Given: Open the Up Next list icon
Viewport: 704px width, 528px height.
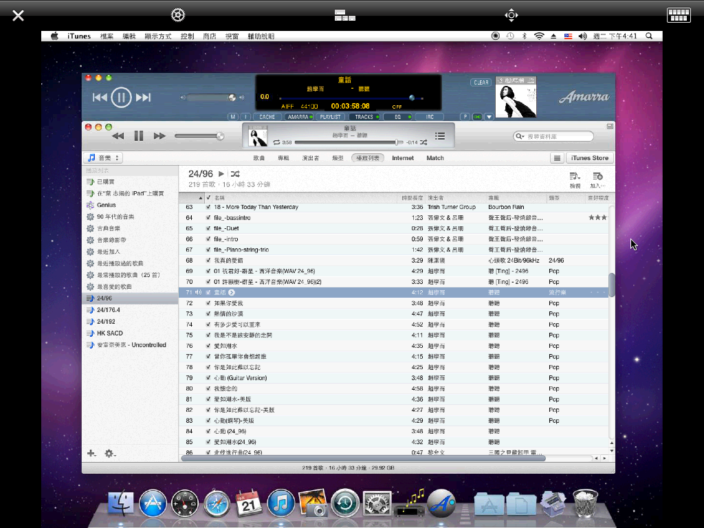Looking at the screenshot, I should coord(440,136).
